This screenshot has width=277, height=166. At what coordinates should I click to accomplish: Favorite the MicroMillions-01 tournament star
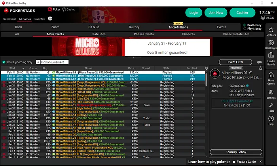(x=260, y=69)
